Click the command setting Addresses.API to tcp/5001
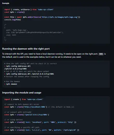The image size is (114, 135). [x=30, y=74]
